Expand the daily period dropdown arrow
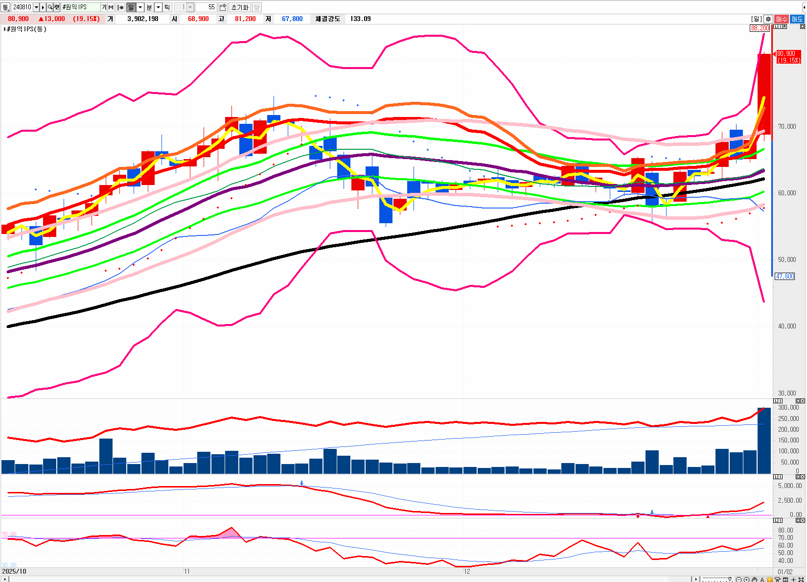807x582 pixels. click(x=140, y=7)
